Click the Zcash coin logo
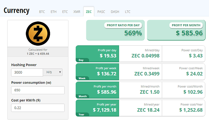The image size is (209, 120). [38, 34]
